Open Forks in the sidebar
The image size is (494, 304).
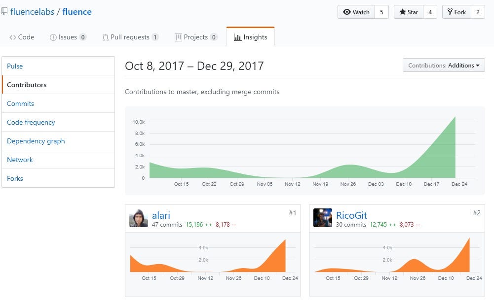point(58,178)
